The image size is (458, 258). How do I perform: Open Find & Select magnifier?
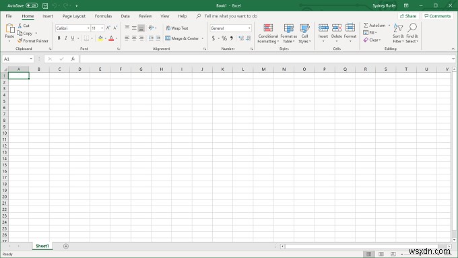412,33
